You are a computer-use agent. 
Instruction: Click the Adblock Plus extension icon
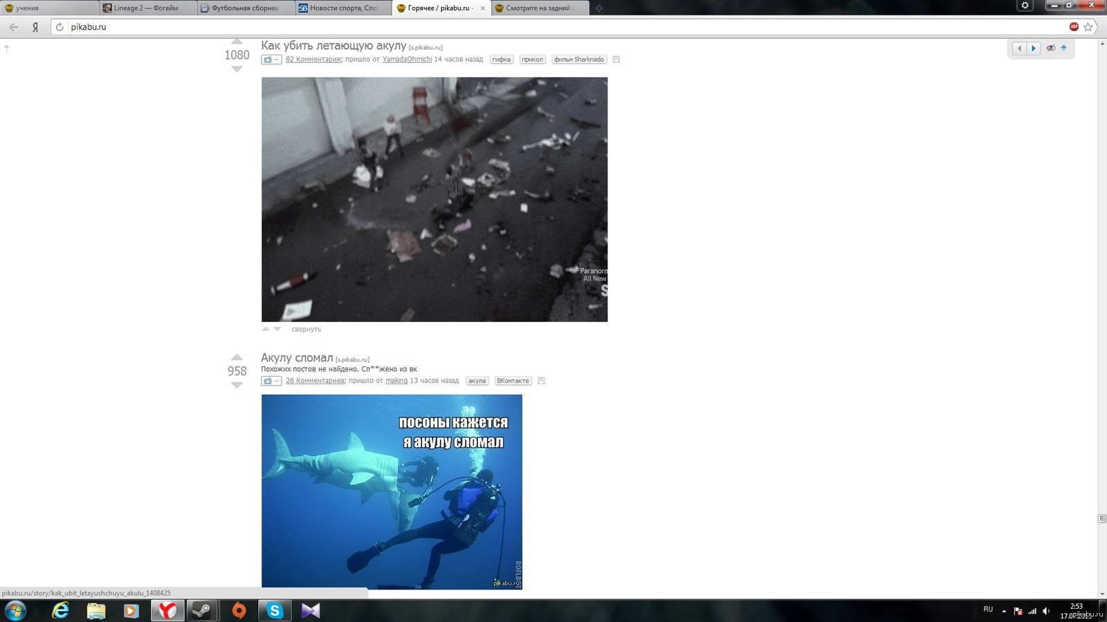(1074, 27)
